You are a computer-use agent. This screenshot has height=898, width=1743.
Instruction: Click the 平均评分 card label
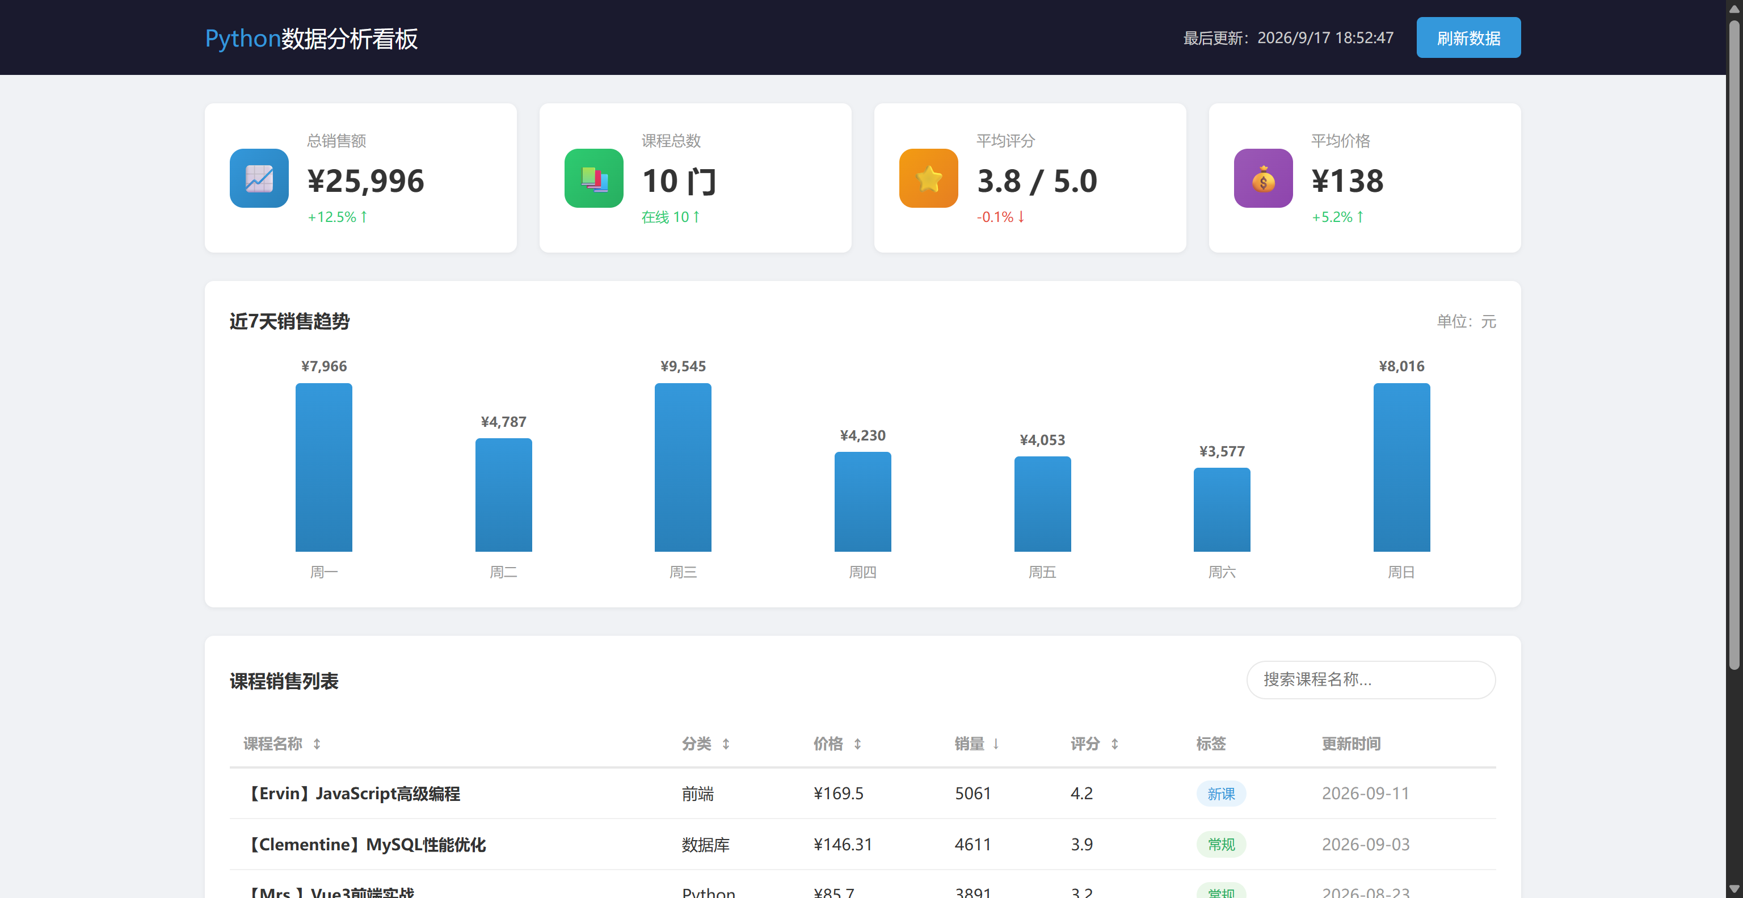1006,141
